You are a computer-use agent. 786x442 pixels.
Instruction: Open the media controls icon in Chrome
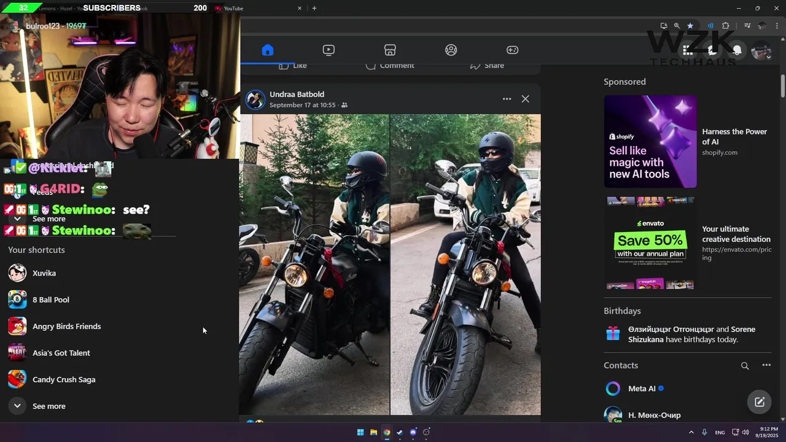coord(747,26)
